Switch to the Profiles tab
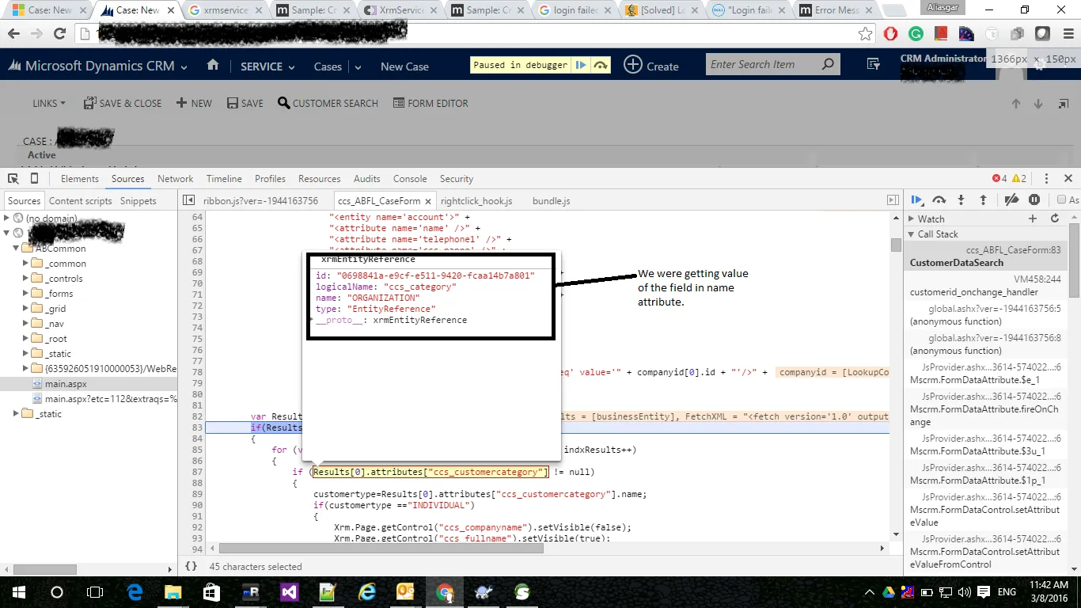 [270, 179]
